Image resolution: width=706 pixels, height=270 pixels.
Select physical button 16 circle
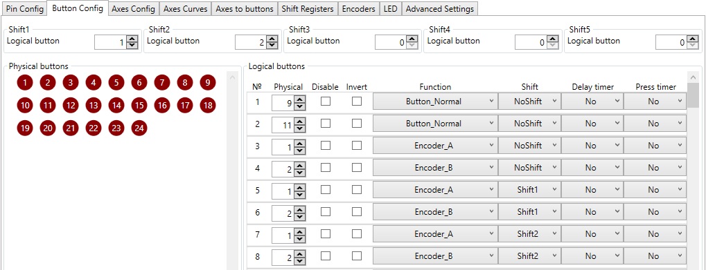pyautogui.click(x=162, y=106)
